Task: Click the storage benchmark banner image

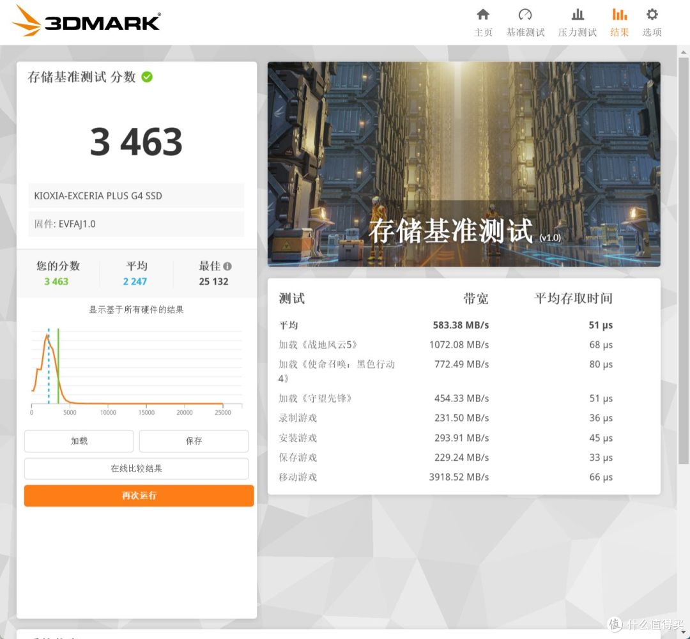Action: pyautogui.click(x=464, y=164)
